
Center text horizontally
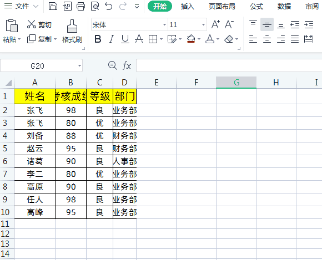tap(267, 39)
